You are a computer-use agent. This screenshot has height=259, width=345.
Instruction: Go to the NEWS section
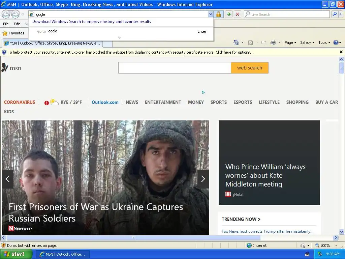click(132, 102)
